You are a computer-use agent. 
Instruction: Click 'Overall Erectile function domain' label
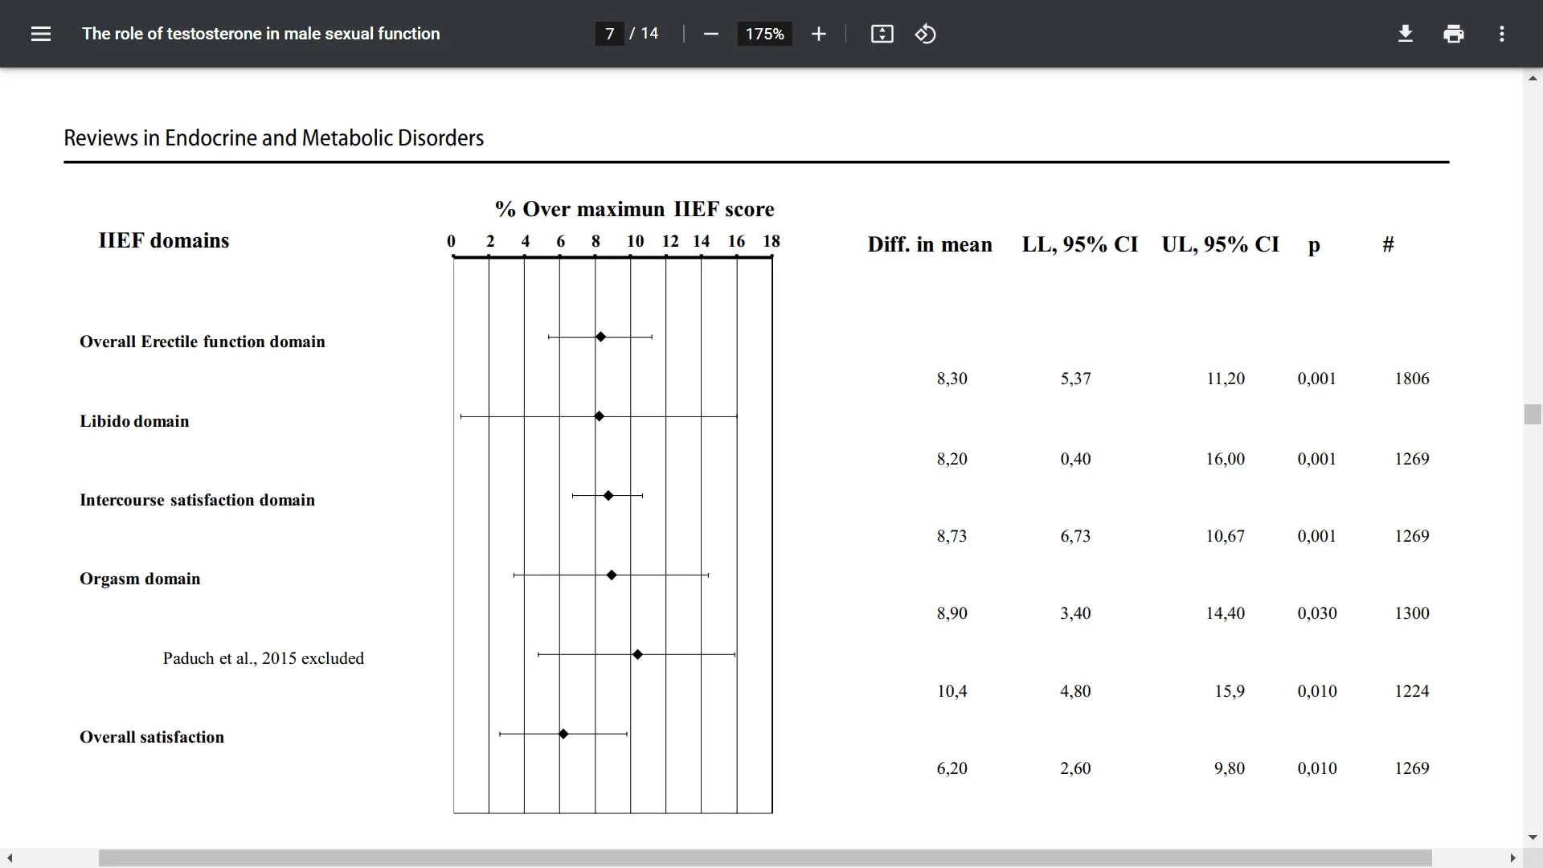[202, 342]
